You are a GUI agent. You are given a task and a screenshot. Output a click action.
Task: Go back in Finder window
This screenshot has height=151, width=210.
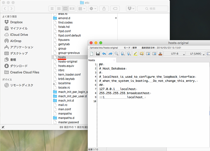point(5,9)
